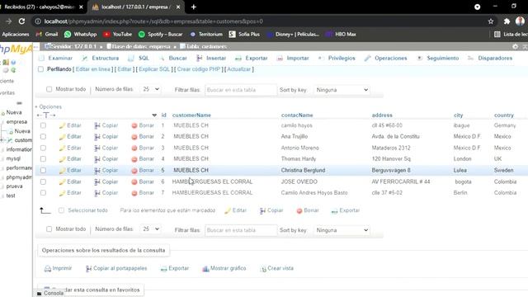Viewport: 528px width, 297px height.
Task: Check the row 1 checkbox for camilo hoyos
Action: click(x=43, y=125)
